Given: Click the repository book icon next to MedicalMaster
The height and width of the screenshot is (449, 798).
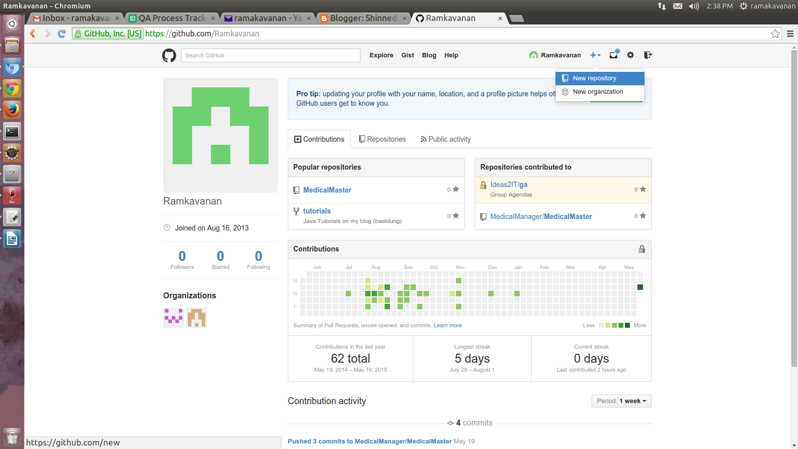Looking at the screenshot, I should [x=296, y=190].
